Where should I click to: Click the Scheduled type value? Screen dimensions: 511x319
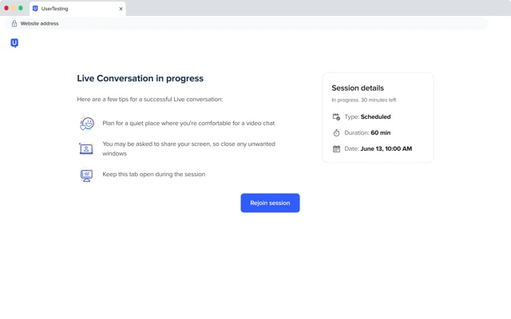tap(375, 117)
